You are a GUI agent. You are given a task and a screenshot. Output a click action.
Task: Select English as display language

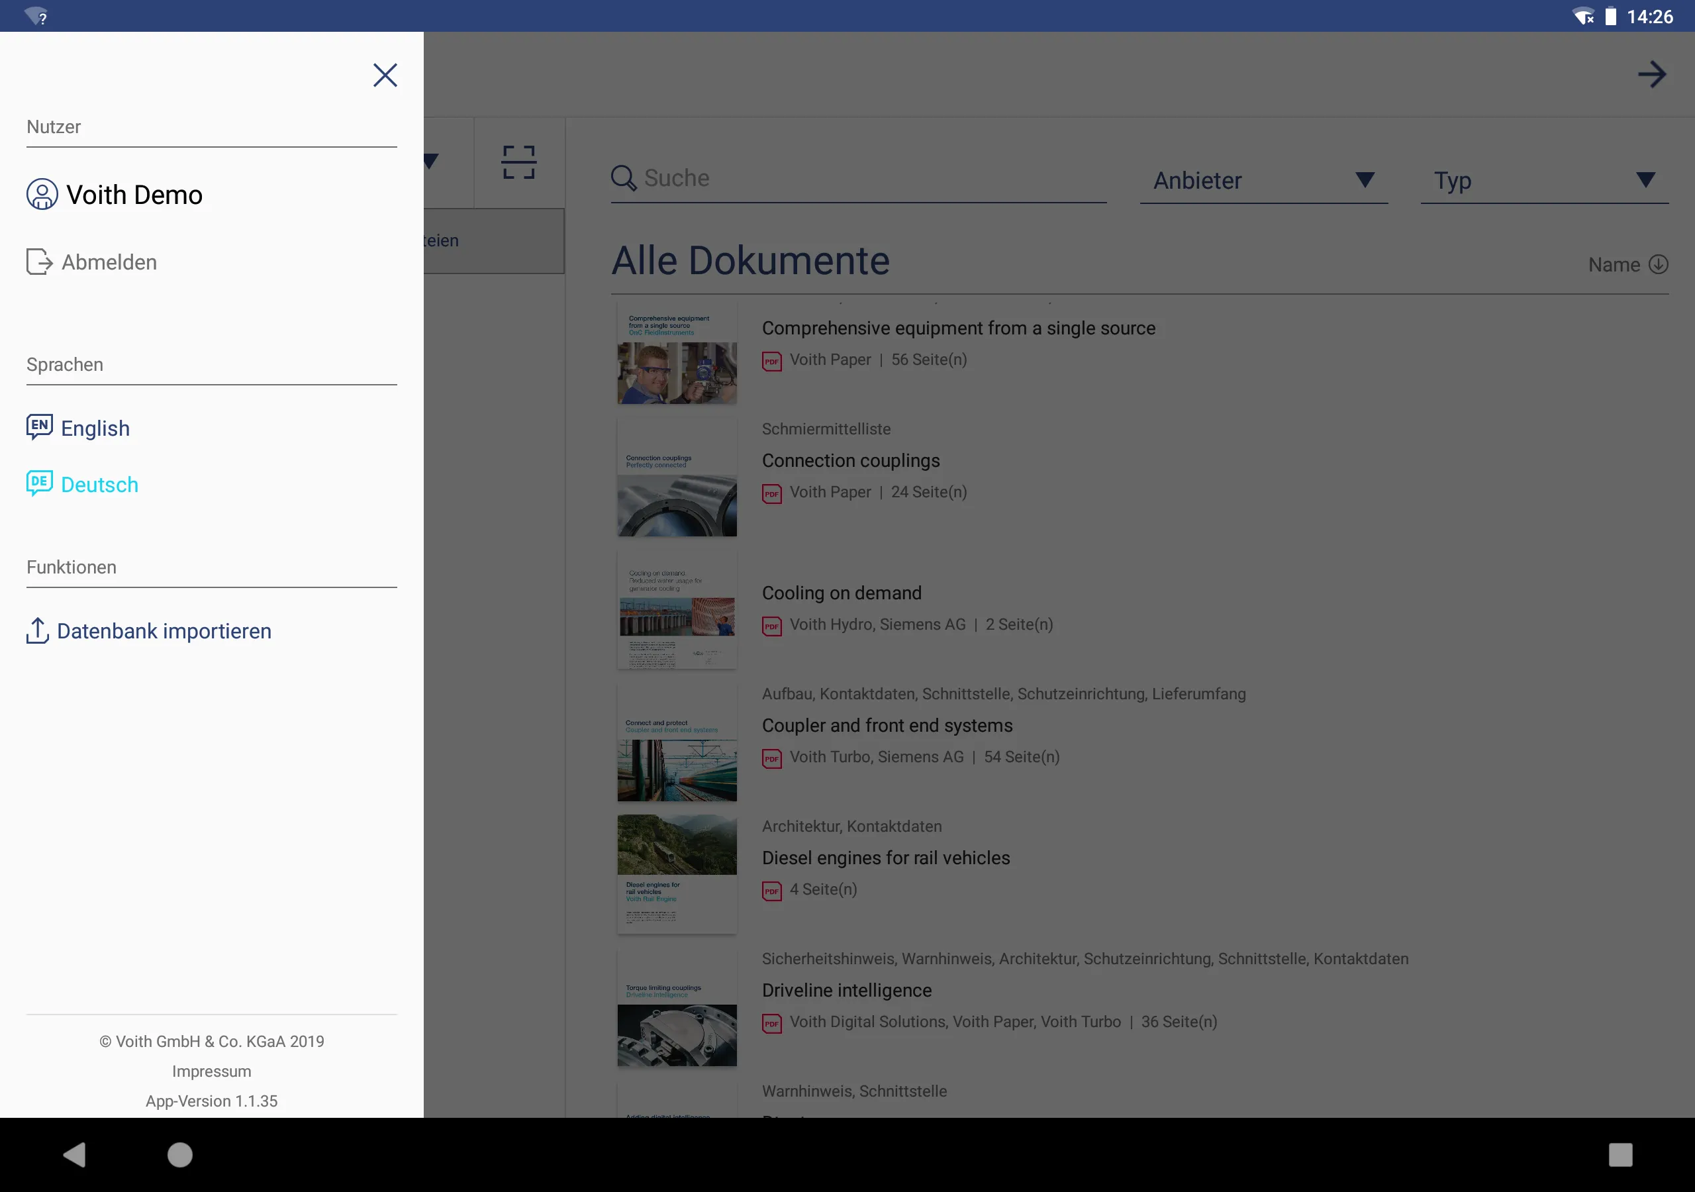click(95, 427)
